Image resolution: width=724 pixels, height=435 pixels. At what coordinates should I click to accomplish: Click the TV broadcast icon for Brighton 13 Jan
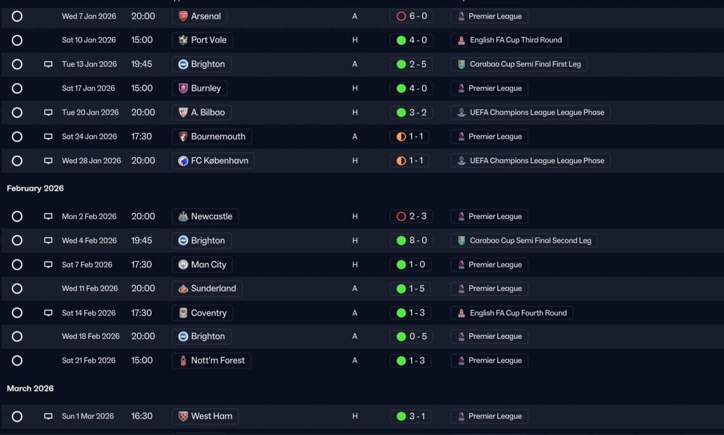pos(49,64)
